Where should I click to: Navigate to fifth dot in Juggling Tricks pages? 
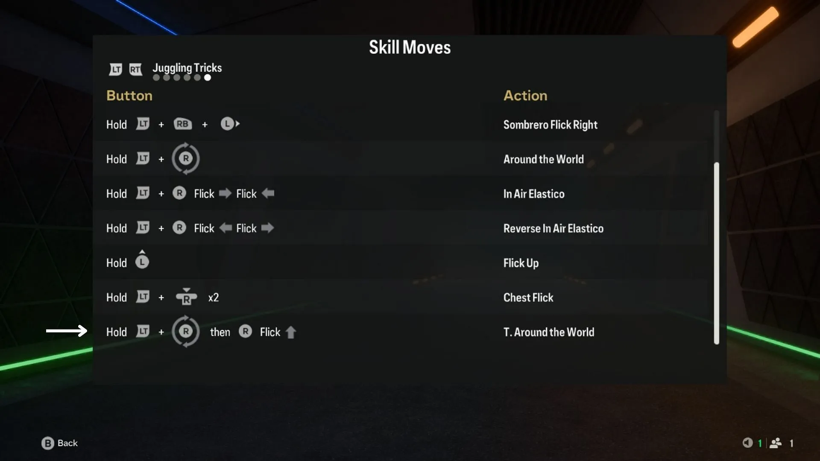[196, 78]
